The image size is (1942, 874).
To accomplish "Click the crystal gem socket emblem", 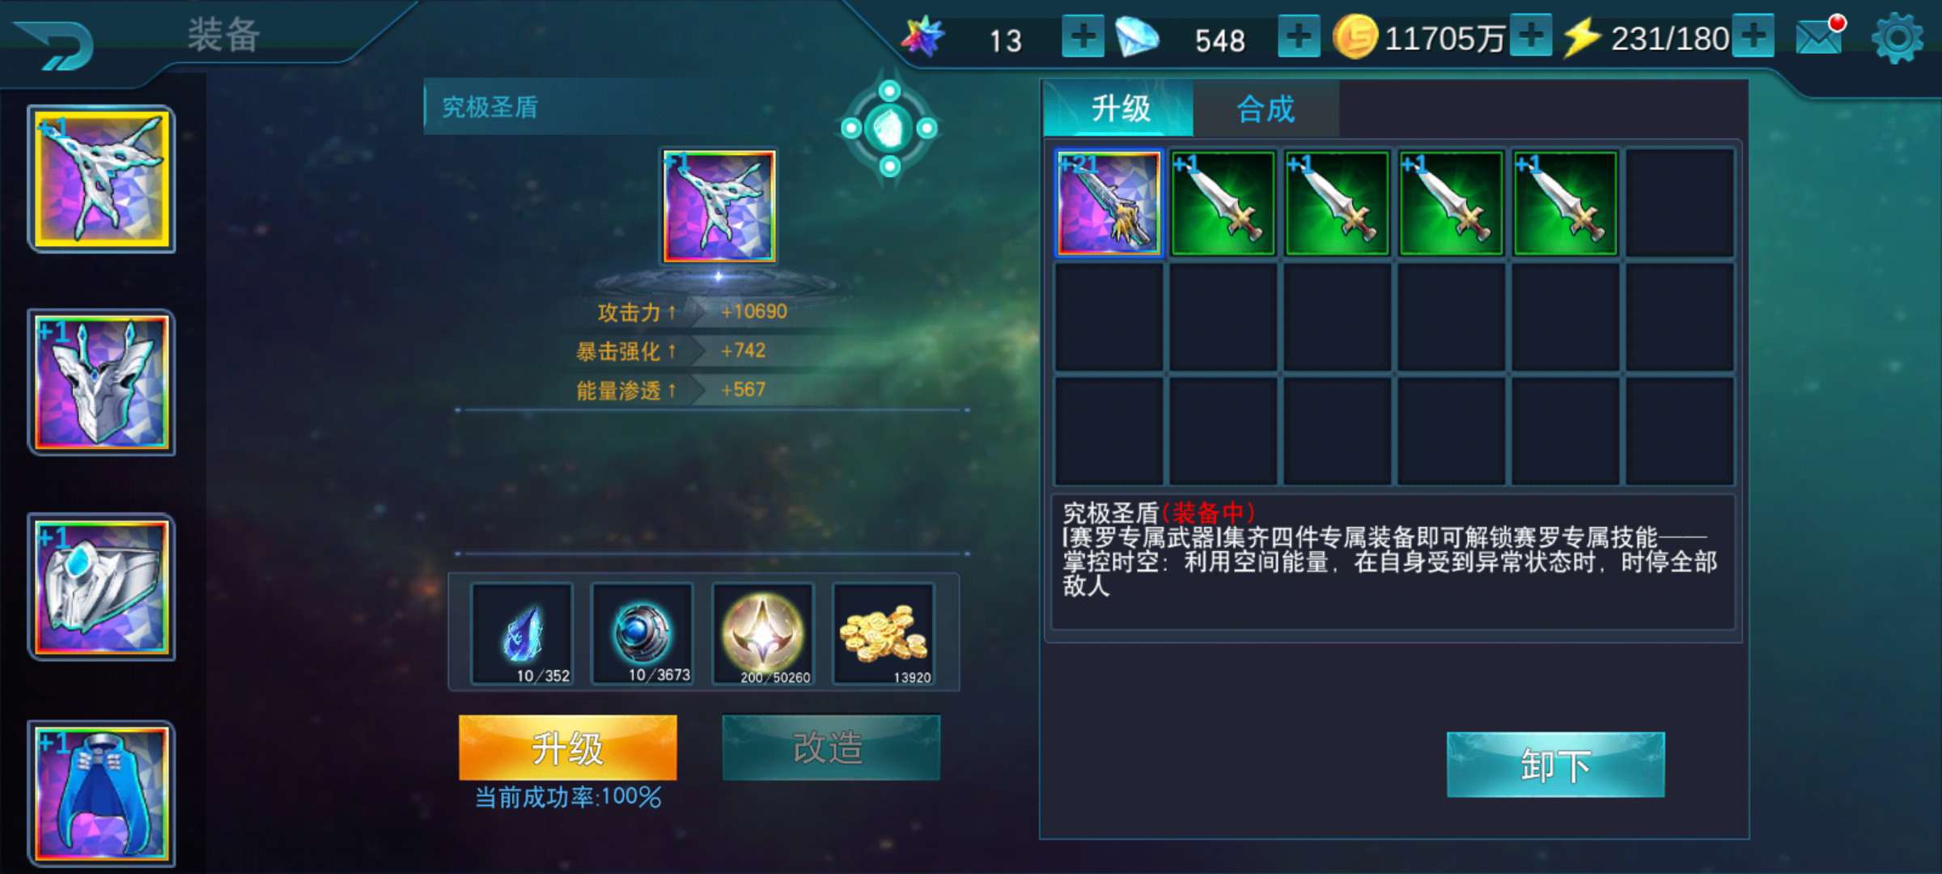I will (x=889, y=128).
